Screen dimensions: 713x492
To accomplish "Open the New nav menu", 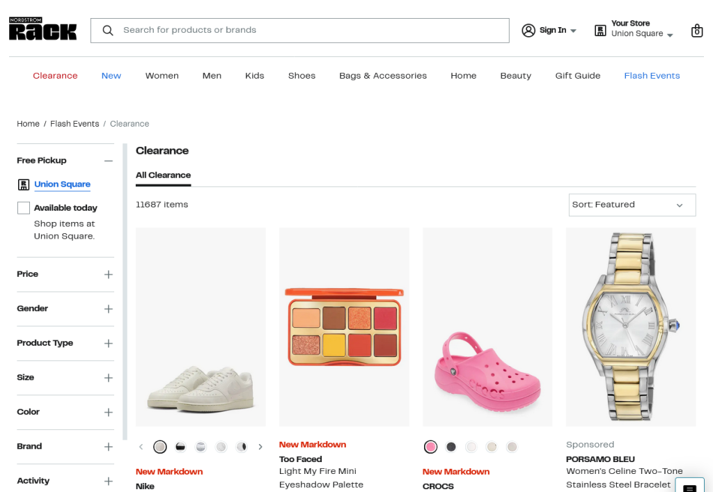I will [x=111, y=76].
